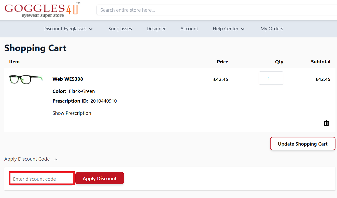Select the quantity field showing 1
The height and width of the screenshot is (198, 337).
click(x=271, y=78)
